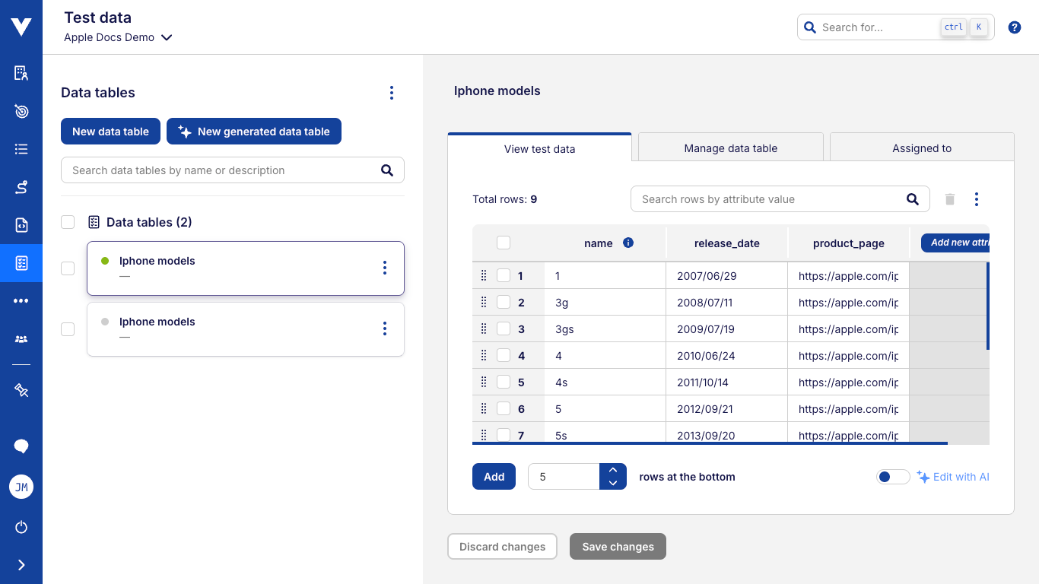Check the checkbox on row 3

pyautogui.click(x=504, y=328)
